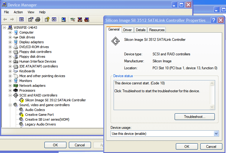Maximize the Device Manager window
Viewport: 226px width, 153px height.
click(x=181, y=5)
